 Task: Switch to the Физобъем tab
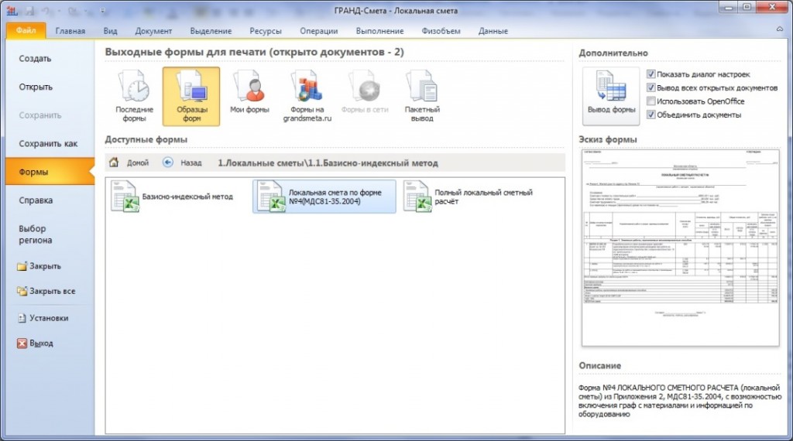[x=441, y=31]
